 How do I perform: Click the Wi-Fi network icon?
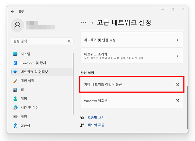pos(15,72)
